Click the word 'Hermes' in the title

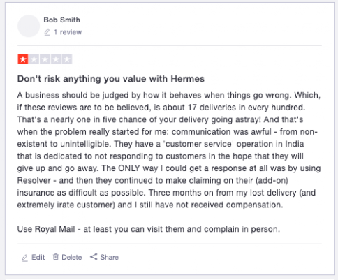pos(188,79)
